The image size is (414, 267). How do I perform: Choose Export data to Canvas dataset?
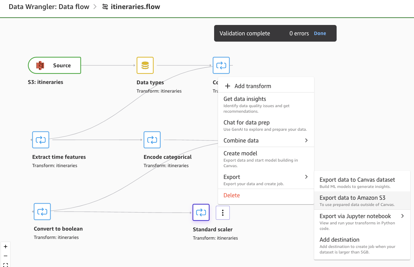point(362,183)
